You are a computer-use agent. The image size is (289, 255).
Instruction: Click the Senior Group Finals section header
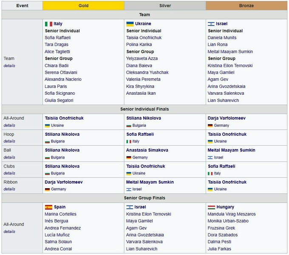[144, 198]
